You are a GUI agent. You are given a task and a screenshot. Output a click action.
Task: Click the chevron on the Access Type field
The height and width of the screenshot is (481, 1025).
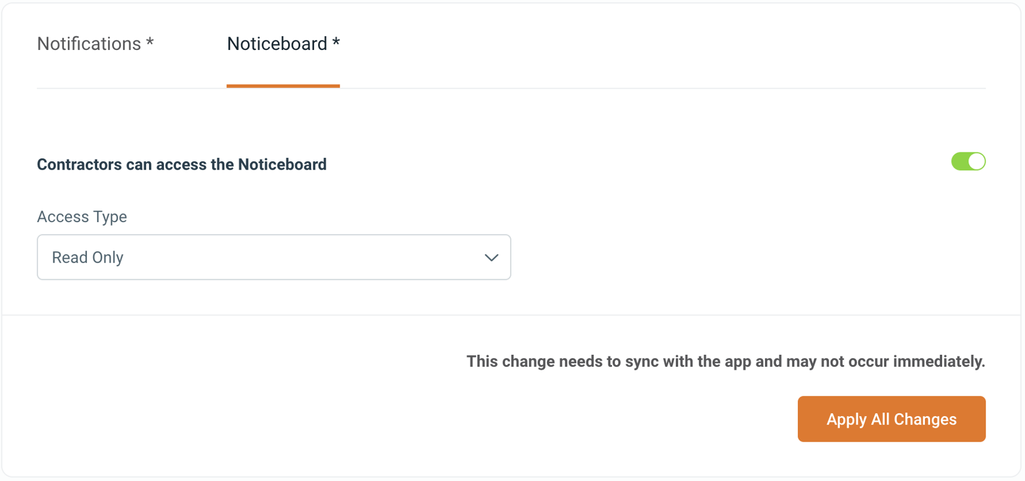(x=491, y=257)
